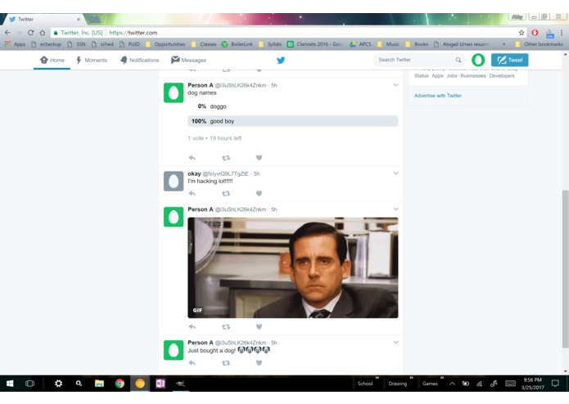This screenshot has height=404, width=569.
Task: Like the GIF tweet
Action: pyautogui.click(x=259, y=327)
